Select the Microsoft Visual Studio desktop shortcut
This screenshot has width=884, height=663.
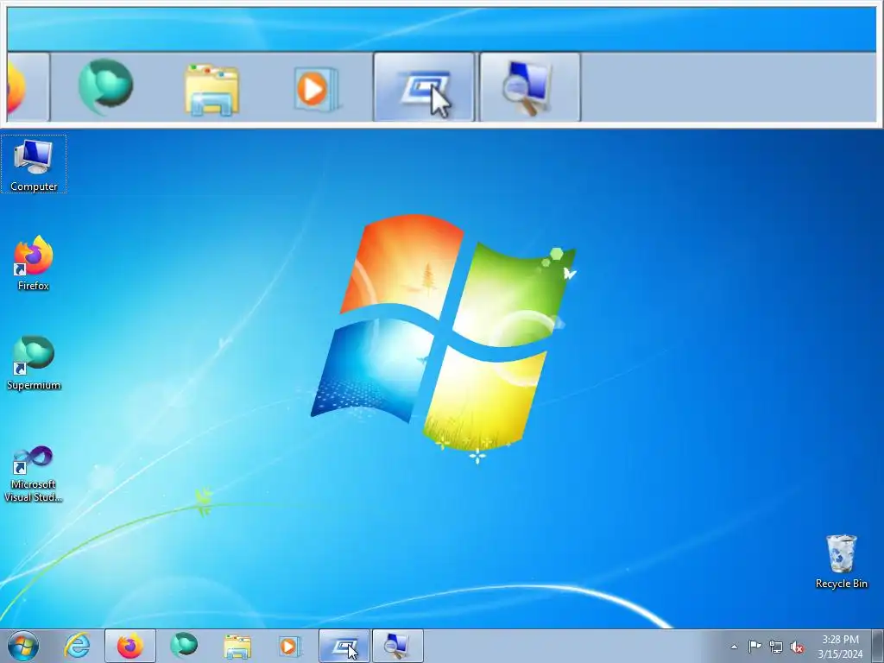34,474
